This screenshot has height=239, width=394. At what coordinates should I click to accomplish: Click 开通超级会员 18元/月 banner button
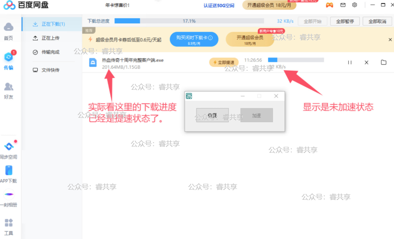coord(250,40)
